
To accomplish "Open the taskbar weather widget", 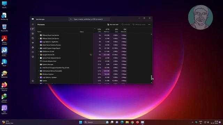I will click(8, 122).
